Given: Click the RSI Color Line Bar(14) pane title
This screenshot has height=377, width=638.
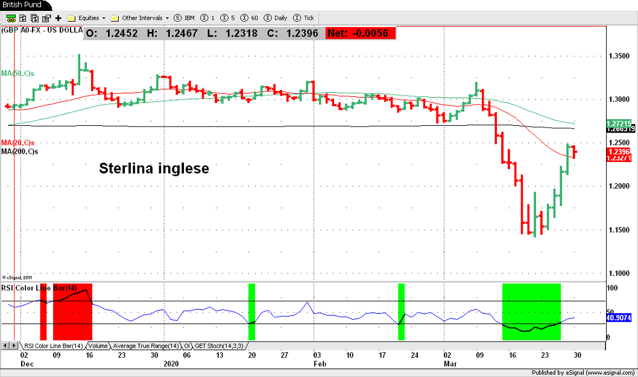Looking at the screenshot, I should point(39,288).
